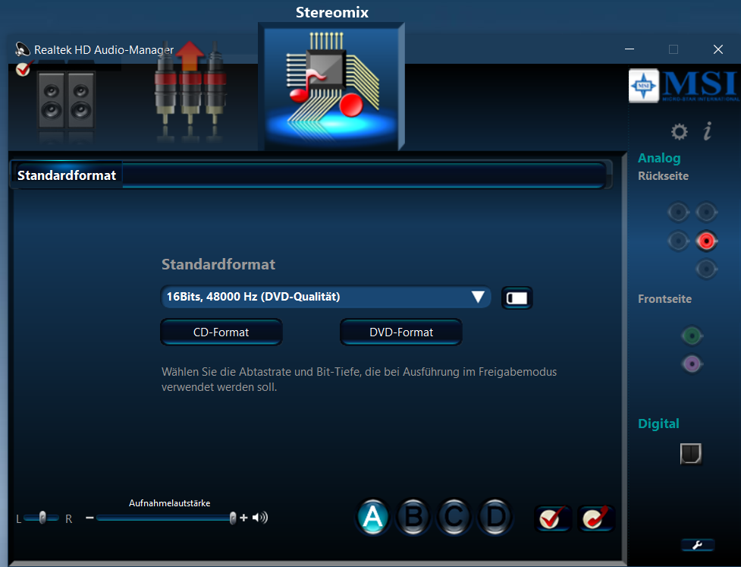
Task: Click the Aufnahmelautstärke volume slider handle
Action: [233, 518]
